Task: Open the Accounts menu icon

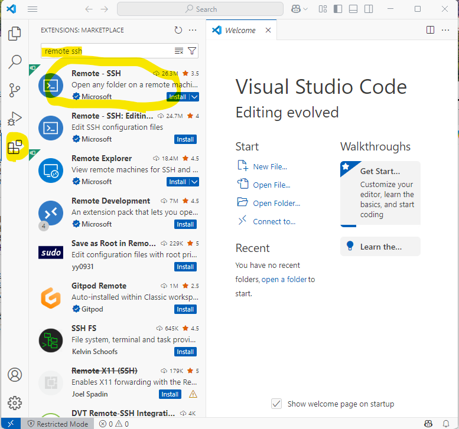Action: pyautogui.click(x=15, y=375)
